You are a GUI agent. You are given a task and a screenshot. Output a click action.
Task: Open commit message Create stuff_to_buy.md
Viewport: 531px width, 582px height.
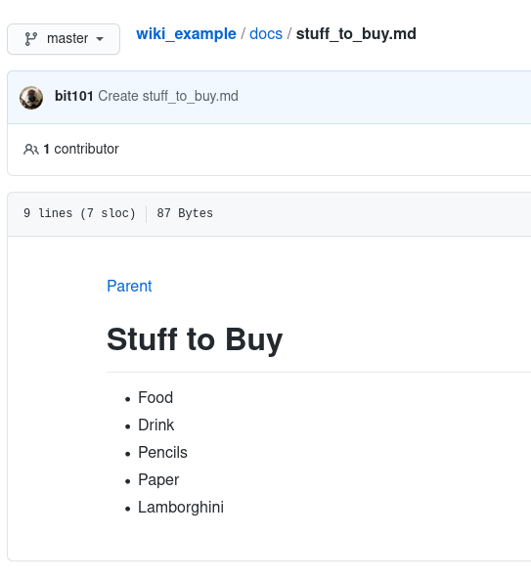pos(168,96)
